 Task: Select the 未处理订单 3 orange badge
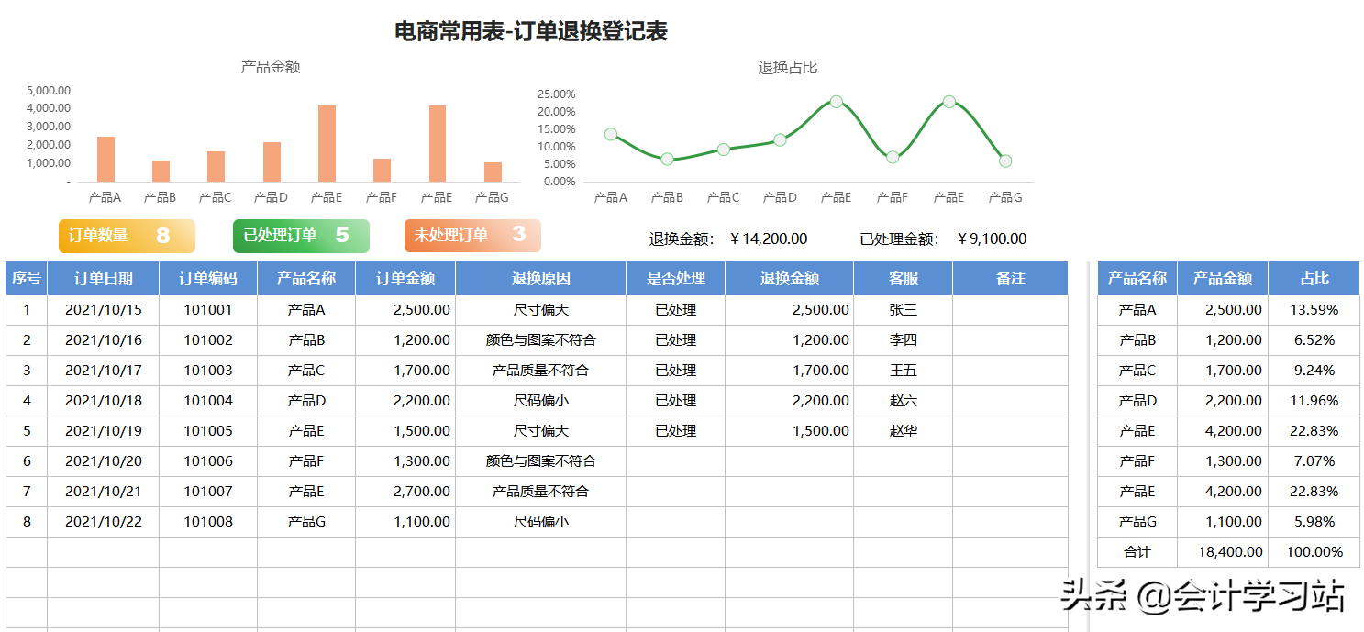(x=472, y=236)
